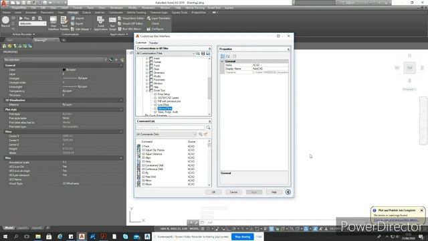428x241 pixels.
Task: Collapse the Smart Tool tree node
Action: coord(147,90)
